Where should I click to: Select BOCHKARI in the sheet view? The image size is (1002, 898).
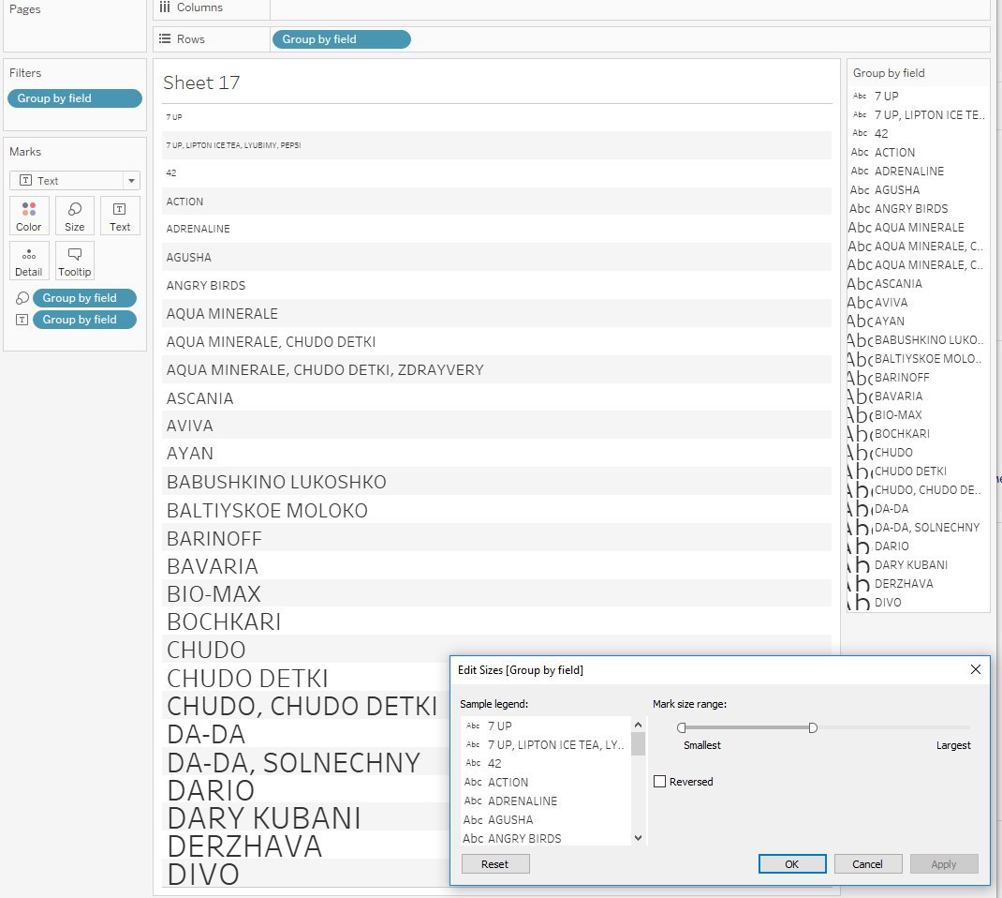[x=224, y=621]
